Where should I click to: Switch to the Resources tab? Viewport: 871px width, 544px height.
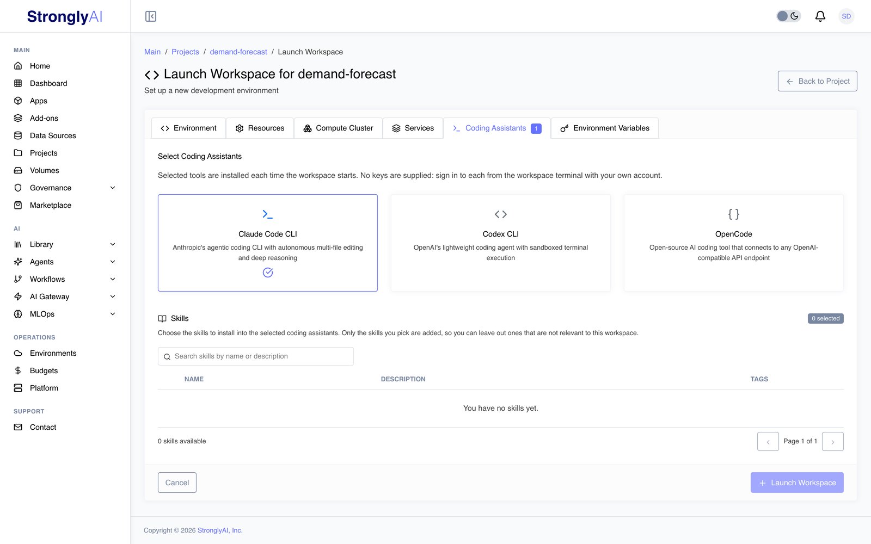pyautogui.click(x=260, y=128)
